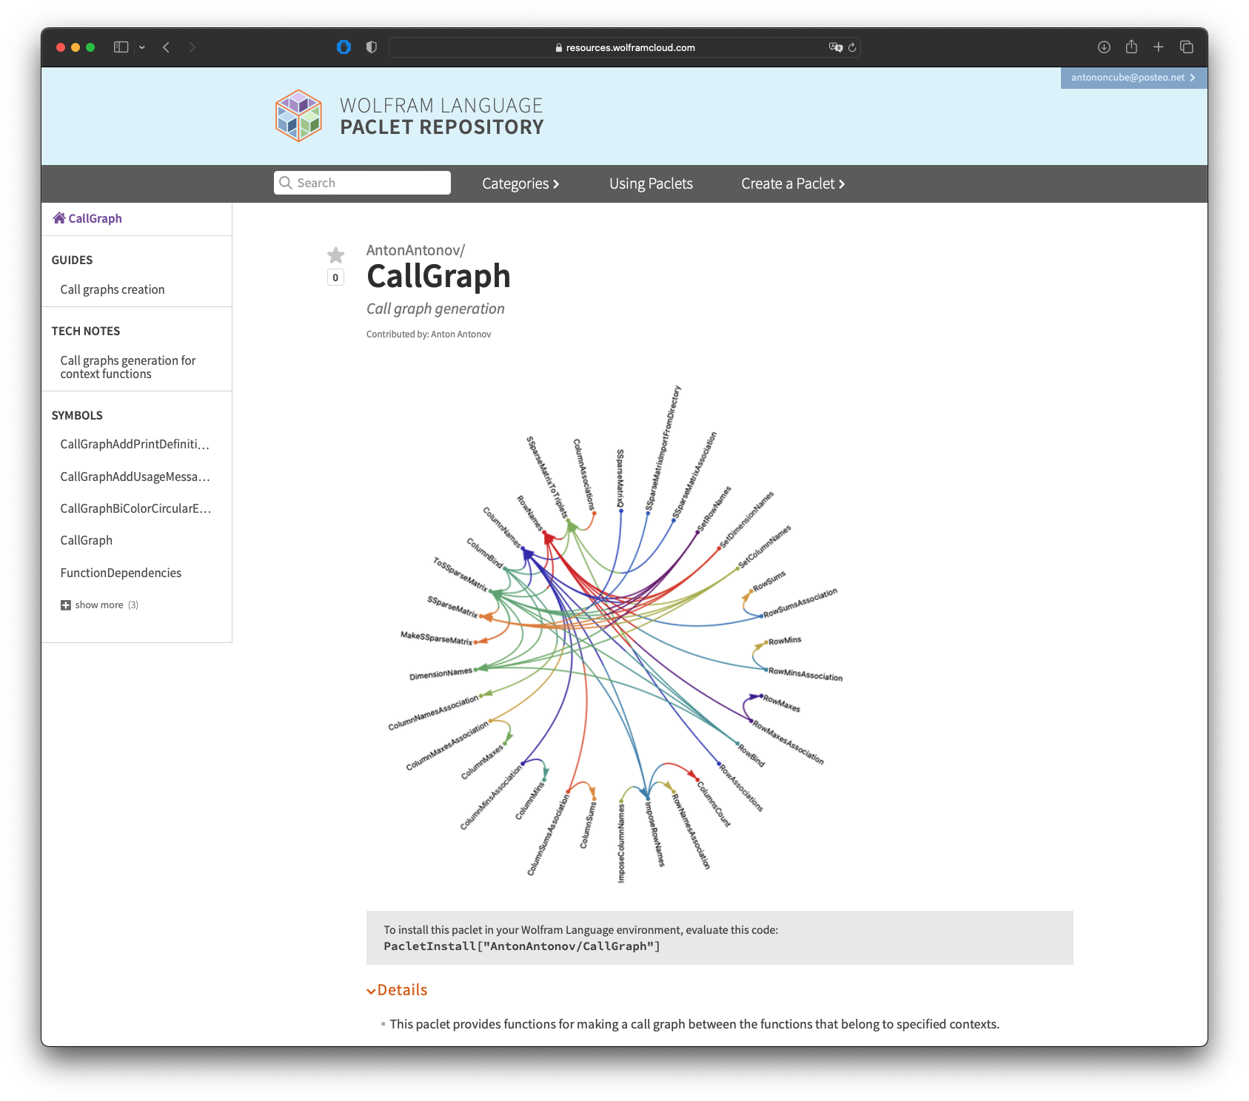1249x1101 pixels.
Task: Collapse the Details section
Action: [397, 990]
